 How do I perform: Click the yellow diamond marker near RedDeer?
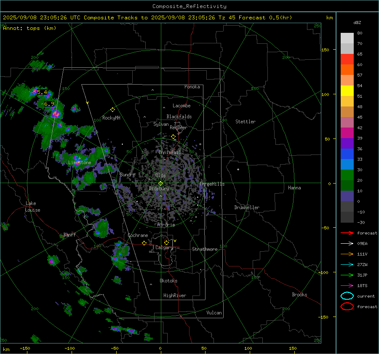(x=173, y=137)
